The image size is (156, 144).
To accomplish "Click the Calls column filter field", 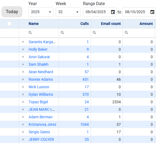I will coord(75,33).
